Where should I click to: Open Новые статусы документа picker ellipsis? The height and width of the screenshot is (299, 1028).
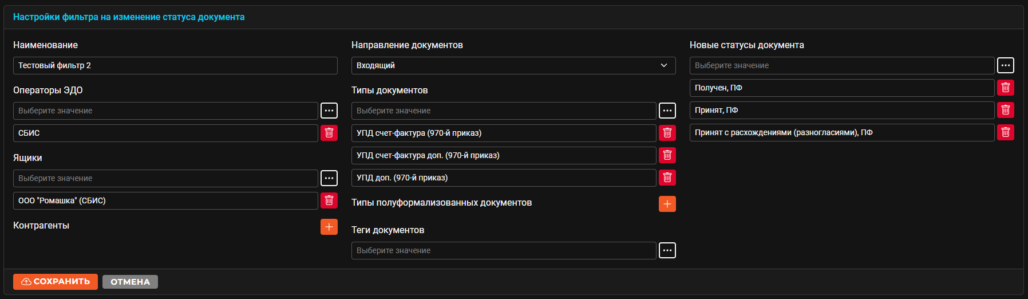coord(1006,65)
